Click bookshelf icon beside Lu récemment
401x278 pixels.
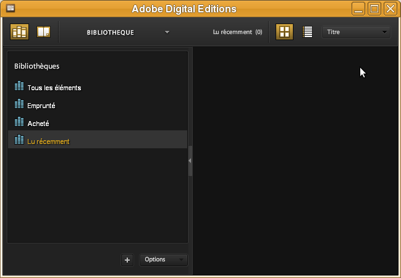pyautogui.click(x=19, y=140)
